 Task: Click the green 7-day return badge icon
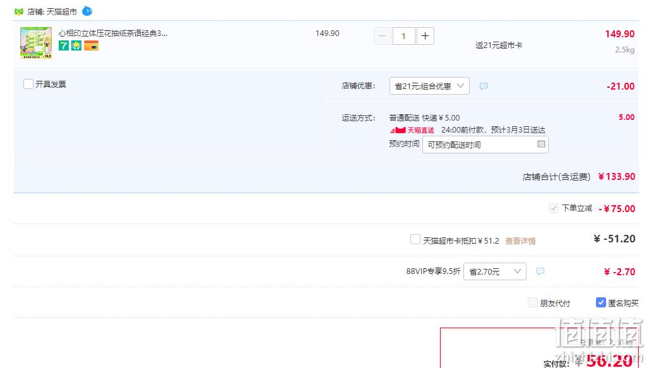coord(63,45)
